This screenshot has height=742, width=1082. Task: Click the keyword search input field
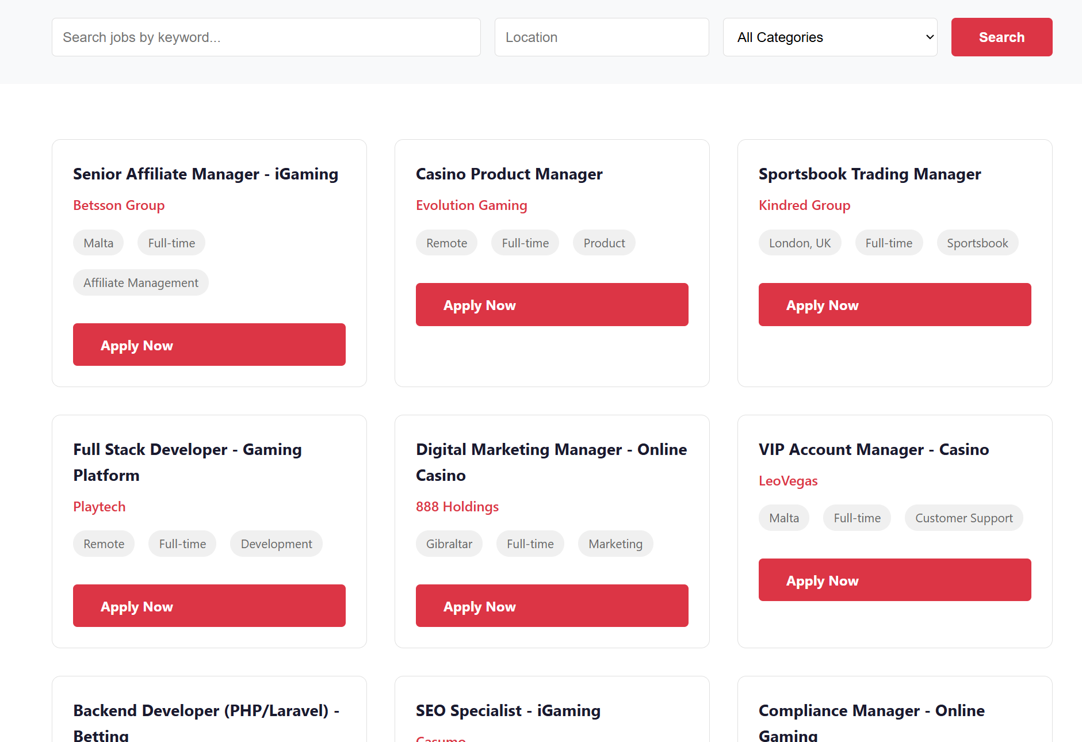[266, 37]
